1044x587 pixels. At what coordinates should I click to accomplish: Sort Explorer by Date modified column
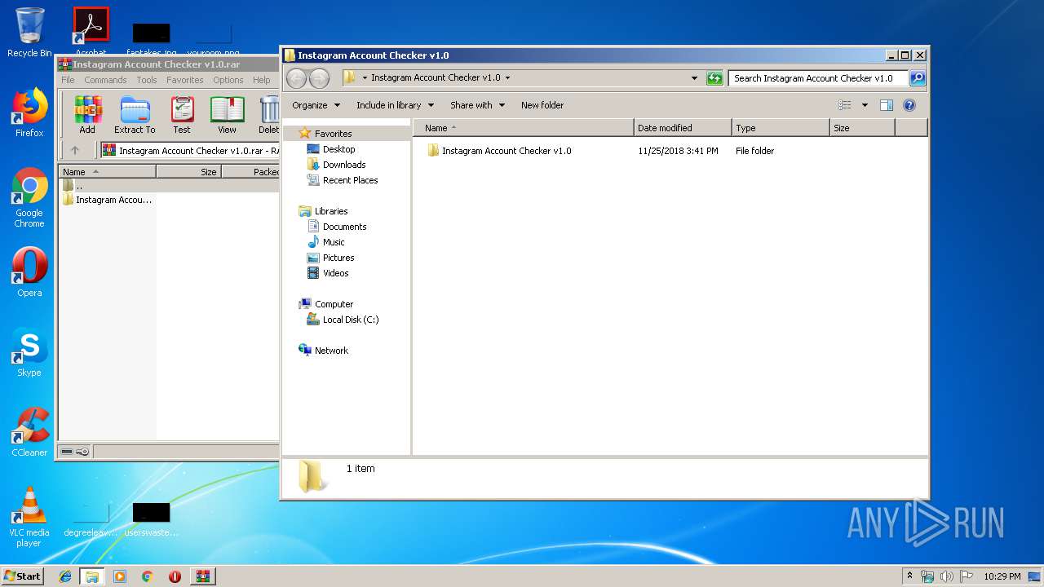(683, 128)
